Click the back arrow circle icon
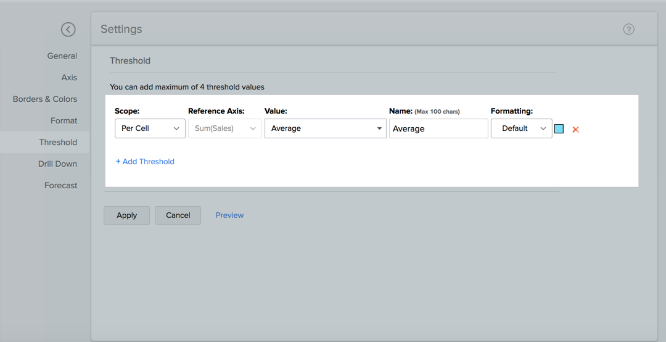The width and height of the screenshot is (666, 342). pyautogui.click(x=68, y=29)
